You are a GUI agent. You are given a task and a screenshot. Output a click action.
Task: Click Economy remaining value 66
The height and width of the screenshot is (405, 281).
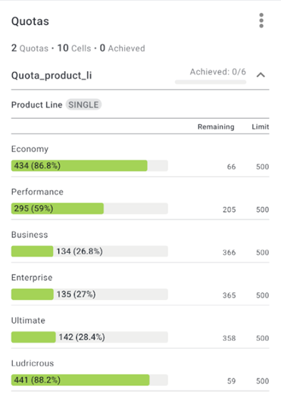[x=231, y=167]
